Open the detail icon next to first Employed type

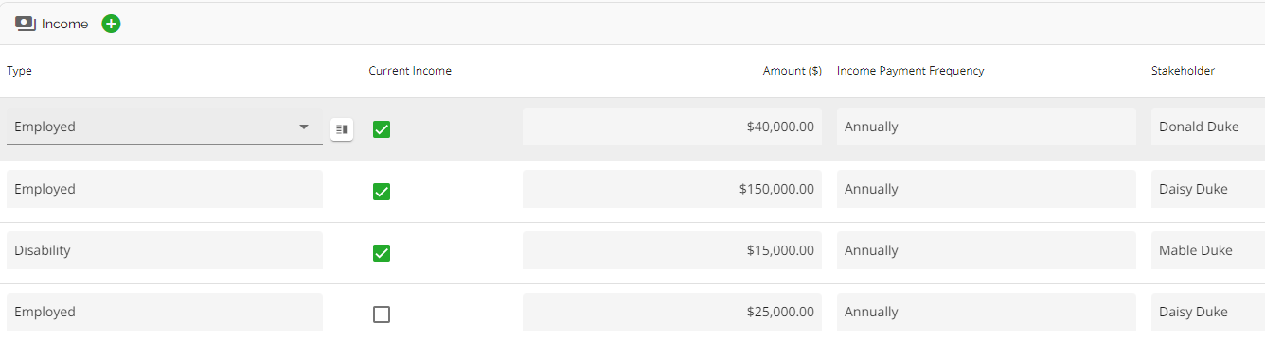tap(342, 128)
